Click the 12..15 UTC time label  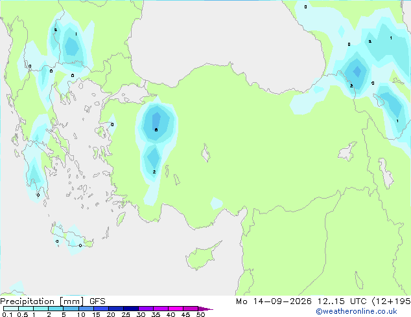coord(342,301)
